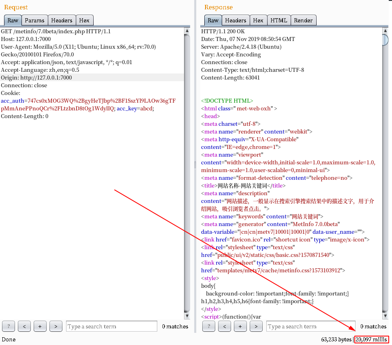This screenshot has height=345, width=392.
Task: Click the Done status text
Action: point(9,339)
